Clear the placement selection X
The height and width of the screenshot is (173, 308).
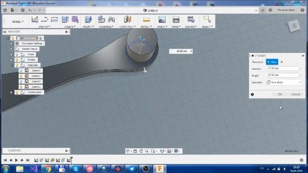click(282, 62)
